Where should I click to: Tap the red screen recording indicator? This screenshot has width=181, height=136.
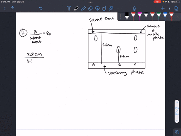click(157, 2)
